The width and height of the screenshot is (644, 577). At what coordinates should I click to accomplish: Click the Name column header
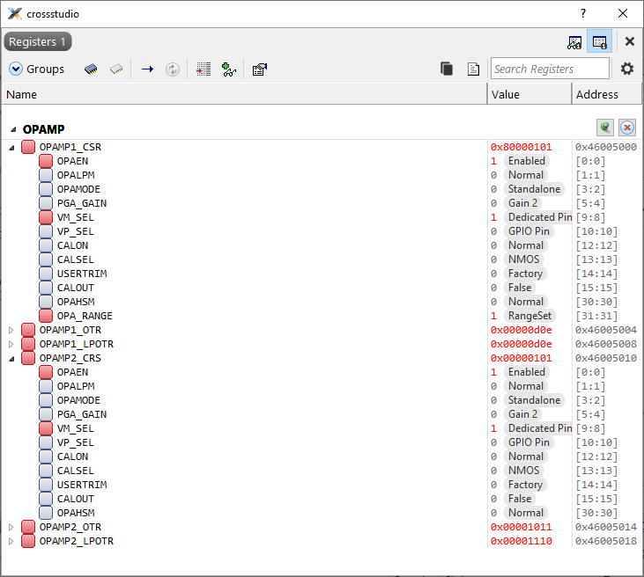(x=245, y=94)
